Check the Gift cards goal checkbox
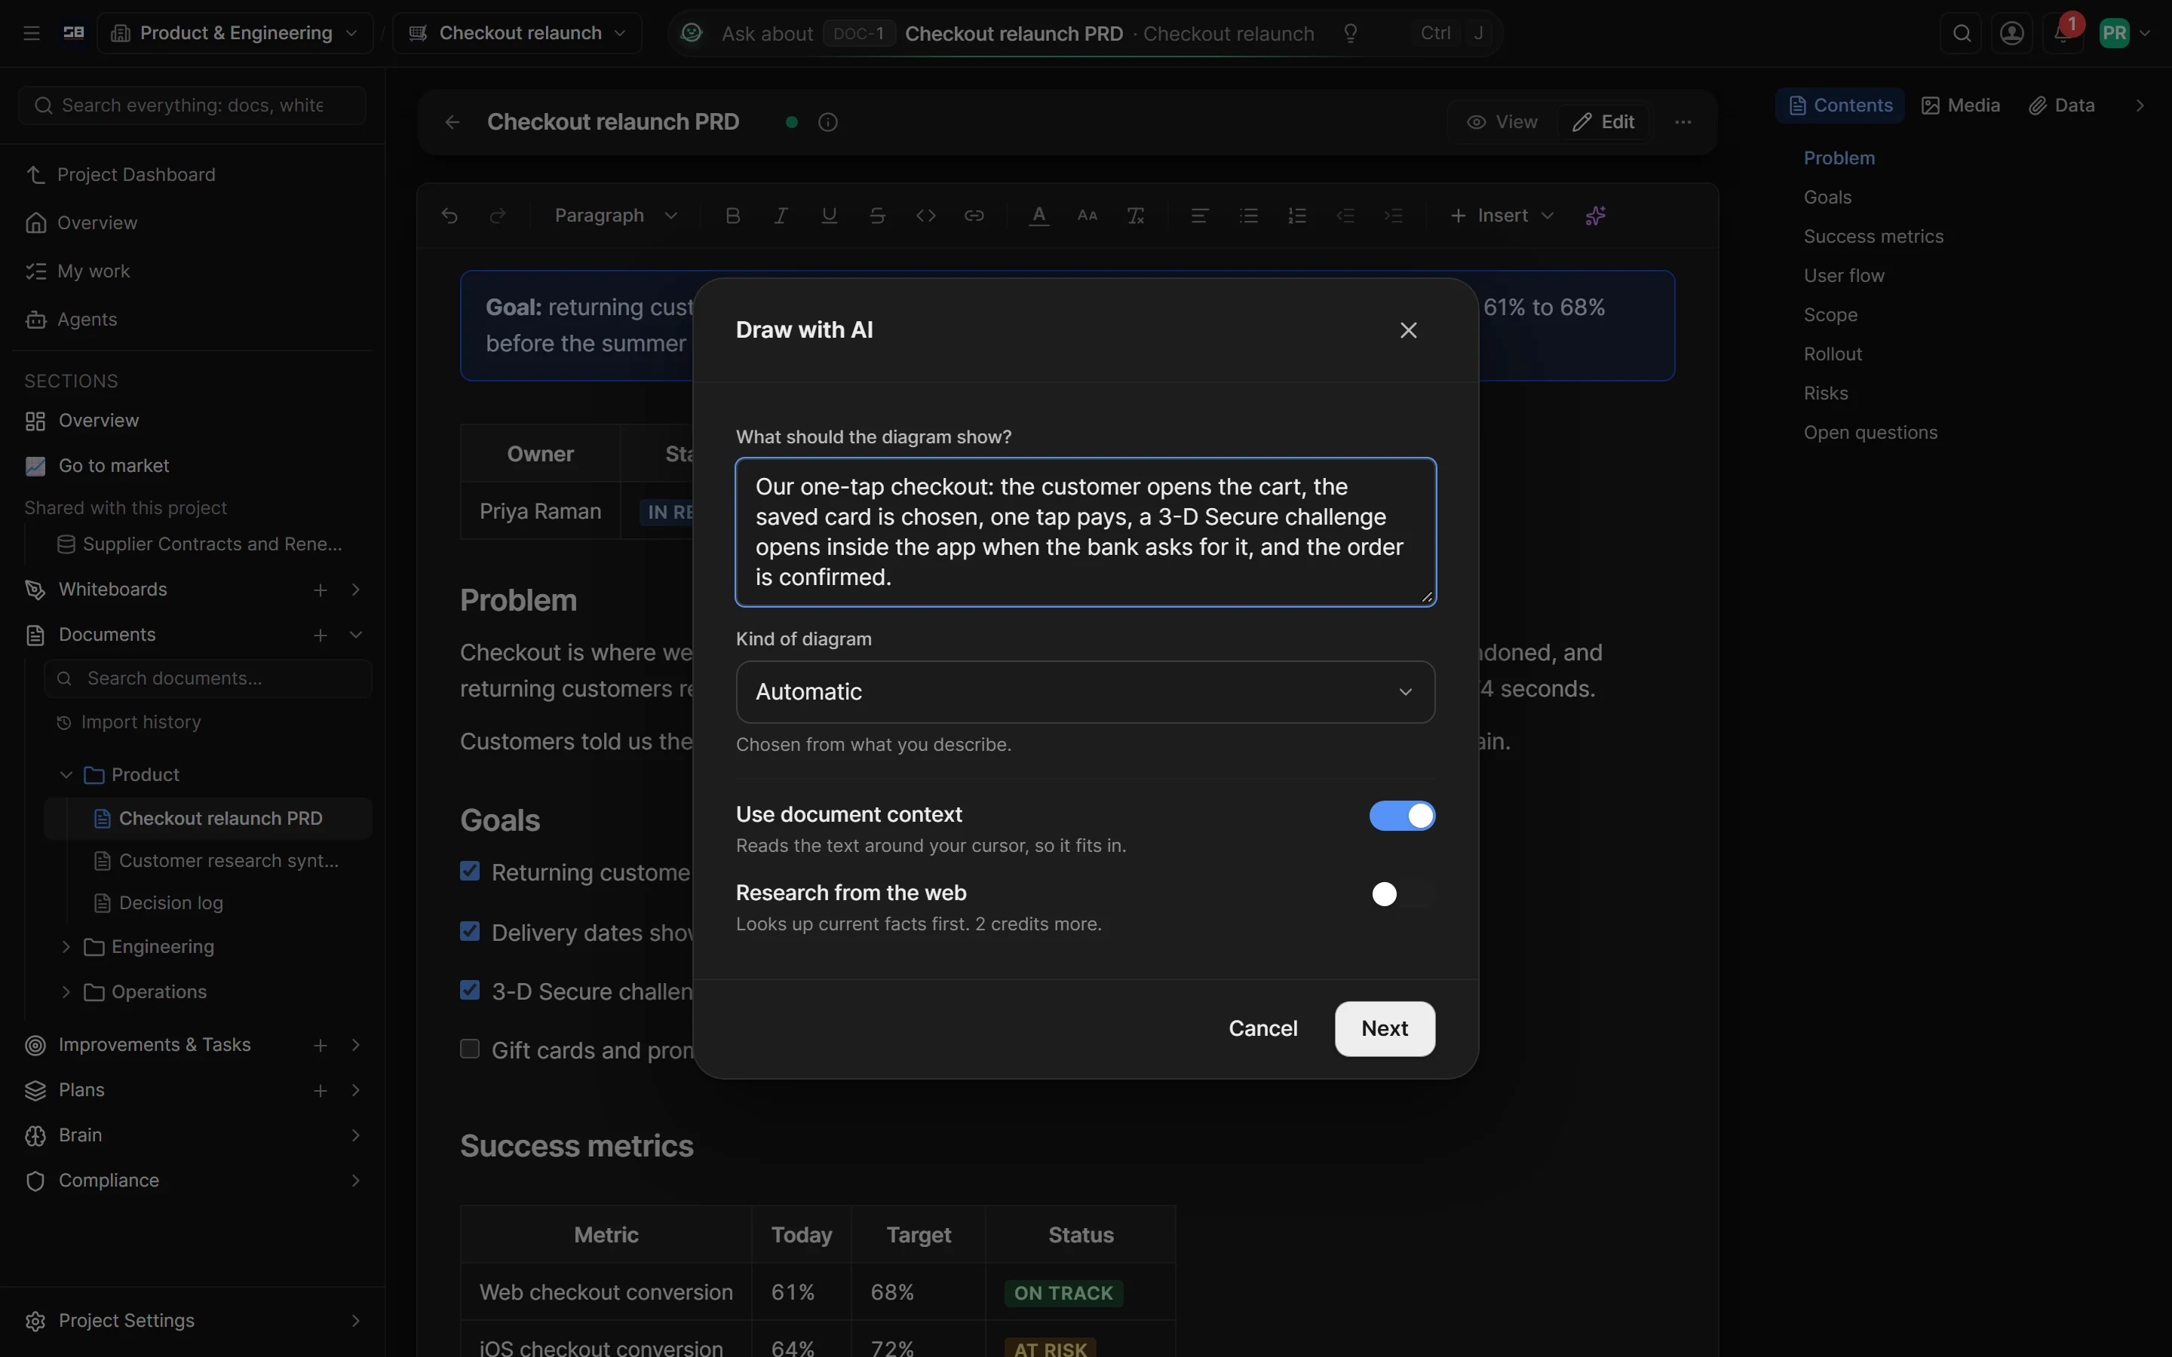The width and height of the screenshot is (2172, 1357). pyautogui.click(x=469, y=1048)
